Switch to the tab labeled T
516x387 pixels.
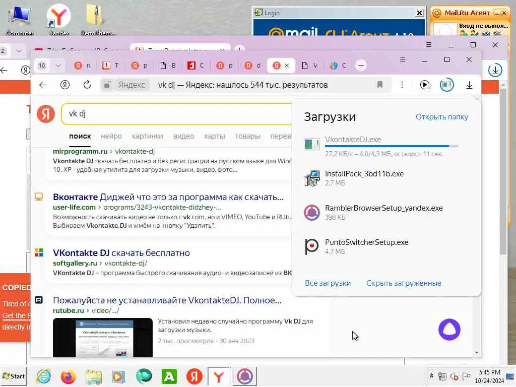[110, 66]
